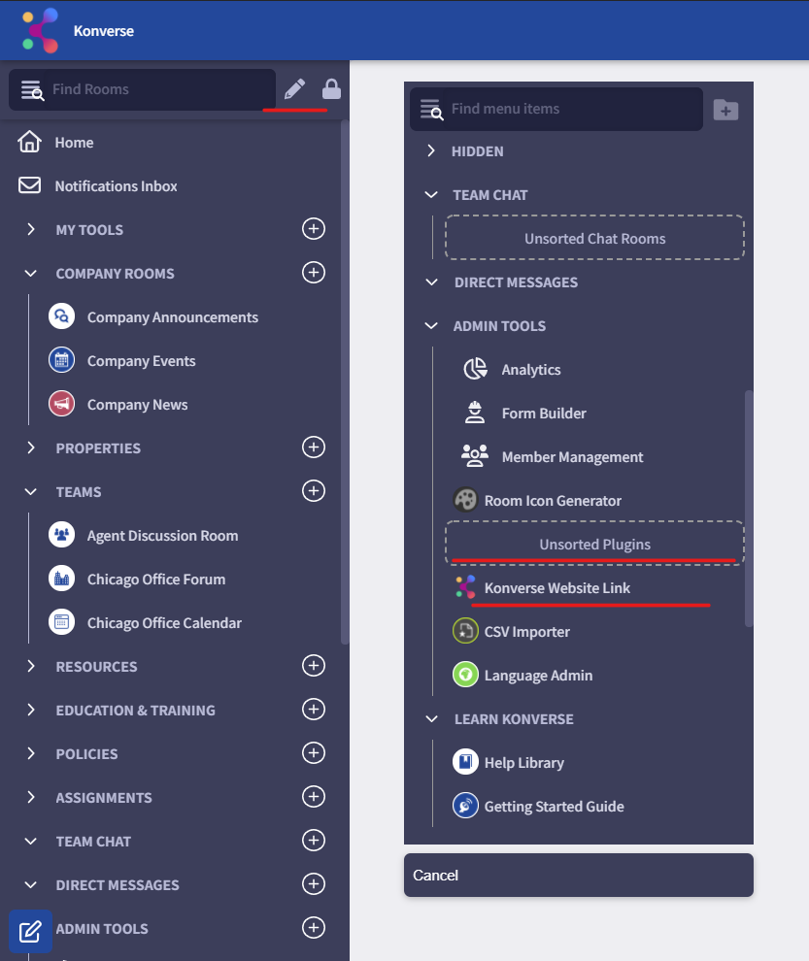
Task: Expand Properties section chevron
Action: coord(31,447)
